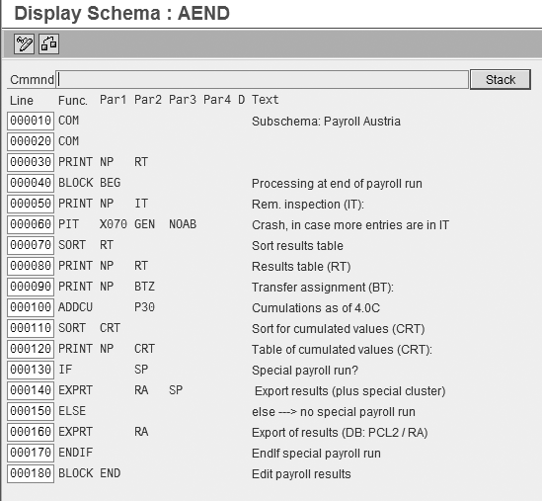
Task: Select line number 000010 field
Action: 31,121
